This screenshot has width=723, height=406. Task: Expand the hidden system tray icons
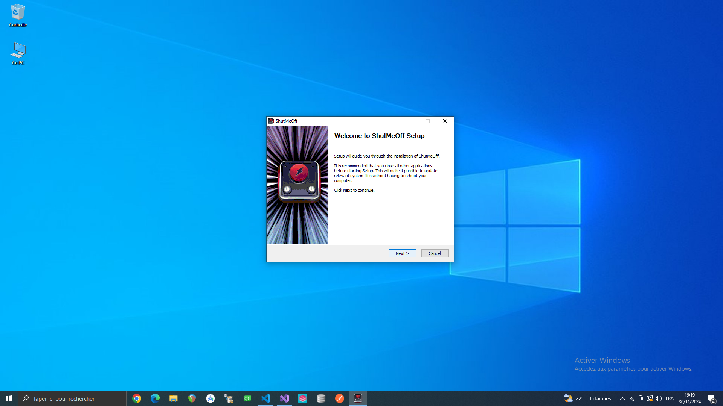(622, 398)
